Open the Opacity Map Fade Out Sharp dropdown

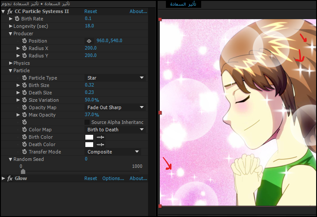point(115,107)
